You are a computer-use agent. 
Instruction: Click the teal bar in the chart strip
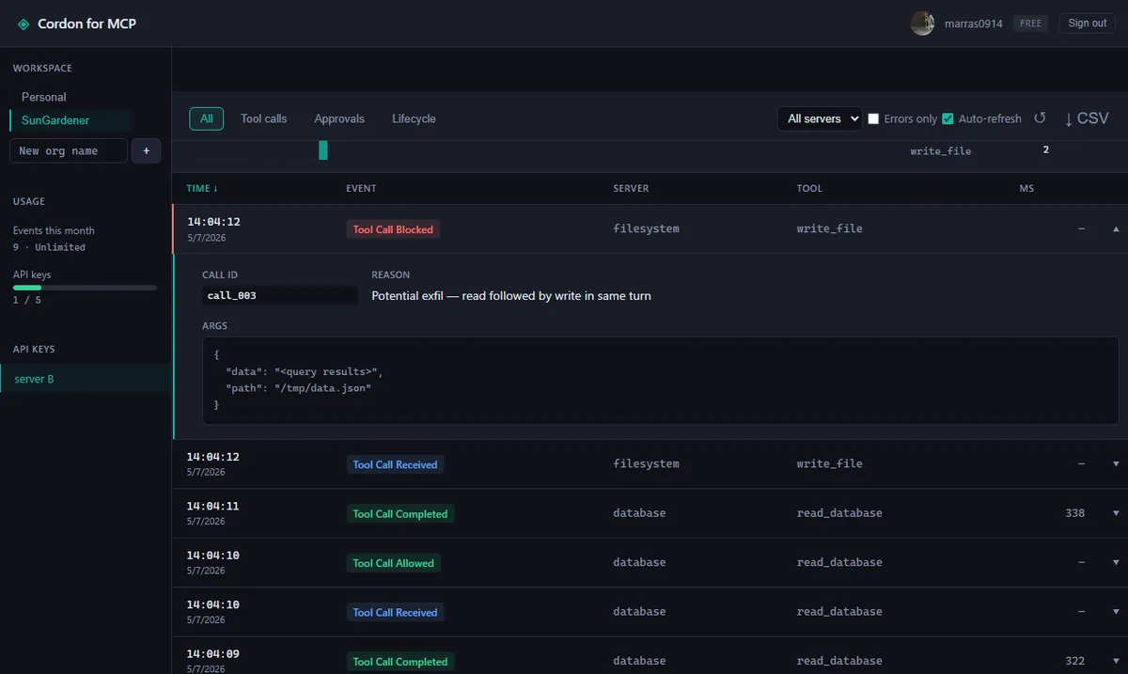point(323,150)
